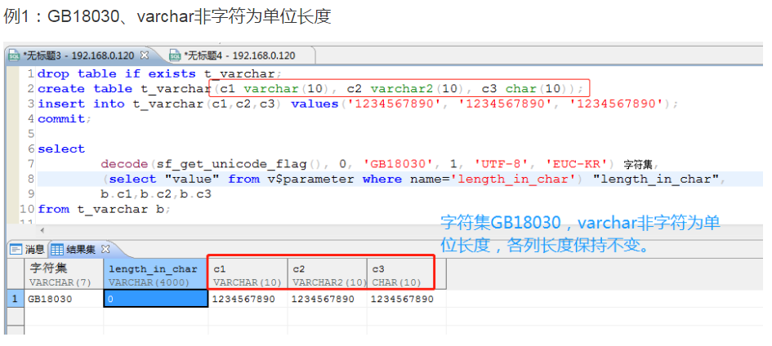Place cursor on the from t_varchar b line
This screenshot has width=772, height=346.
104,209
